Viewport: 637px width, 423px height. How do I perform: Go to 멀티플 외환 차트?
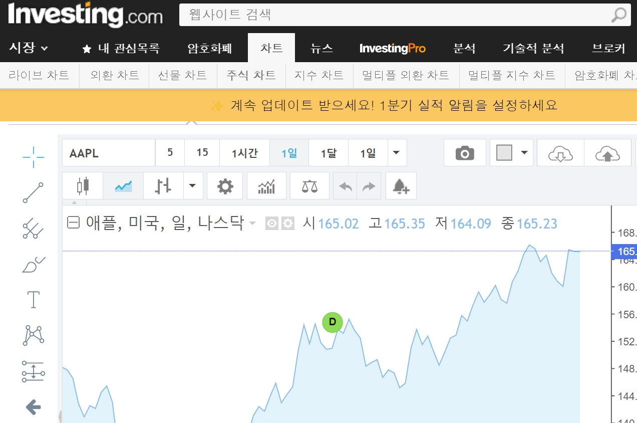coord(406,75)
